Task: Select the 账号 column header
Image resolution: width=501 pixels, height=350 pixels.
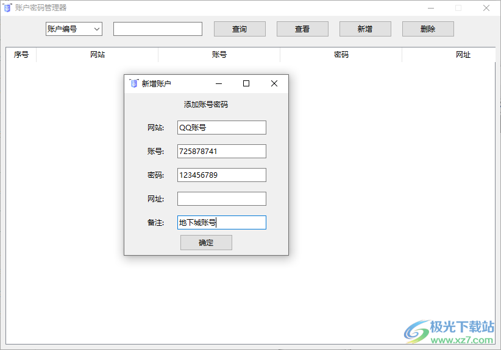Action: [x=219, y=55]
